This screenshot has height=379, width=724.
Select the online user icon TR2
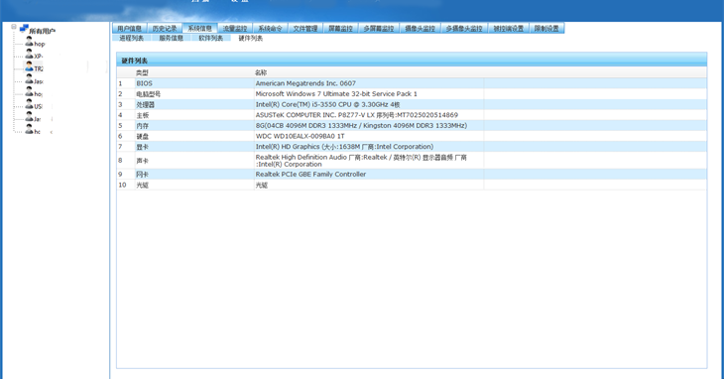pyautogui.click(x=29, y=66)
